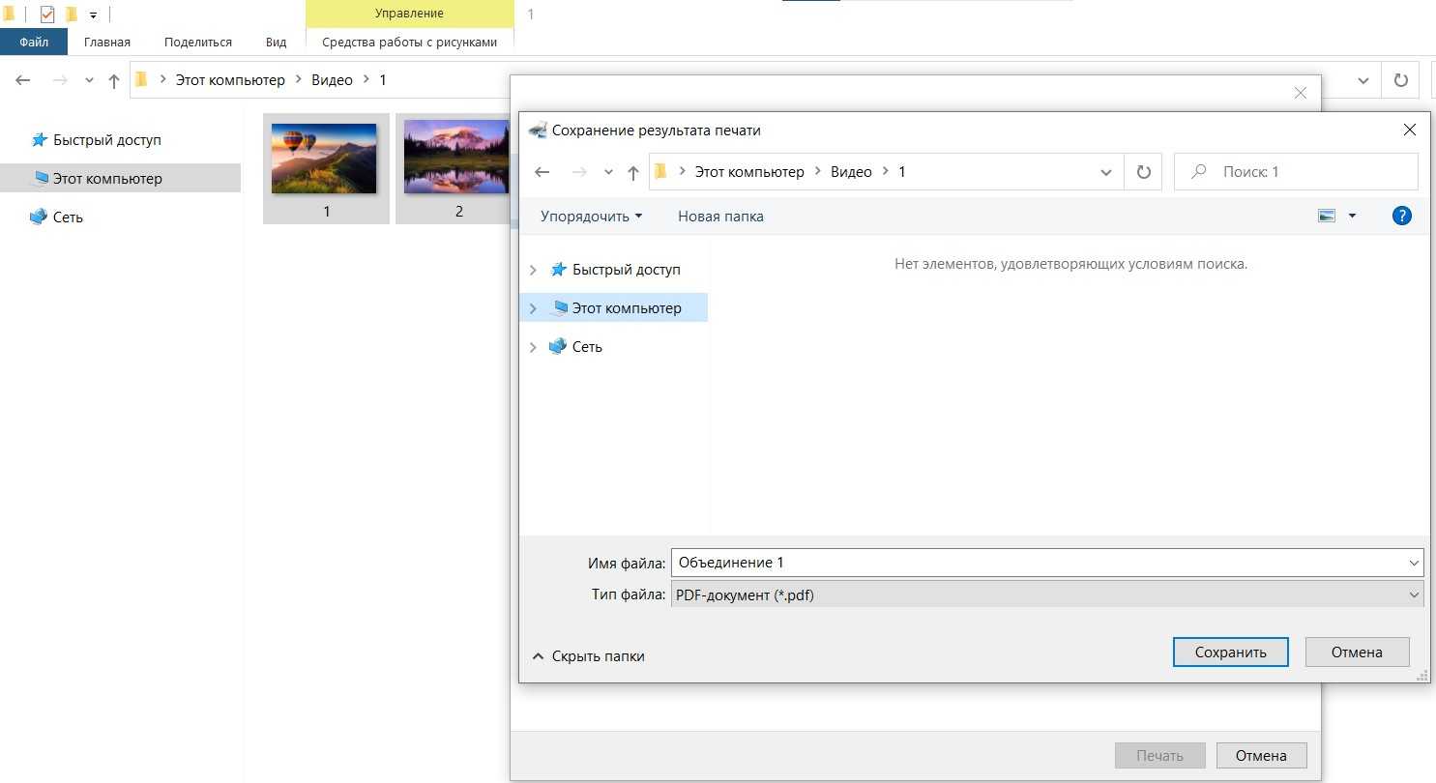Go up one folder level in dialog
1436x783 pixels.
pos(633,172)
